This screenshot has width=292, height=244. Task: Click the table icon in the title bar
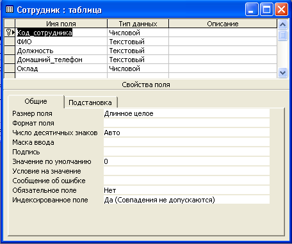(x=10, y=9)
